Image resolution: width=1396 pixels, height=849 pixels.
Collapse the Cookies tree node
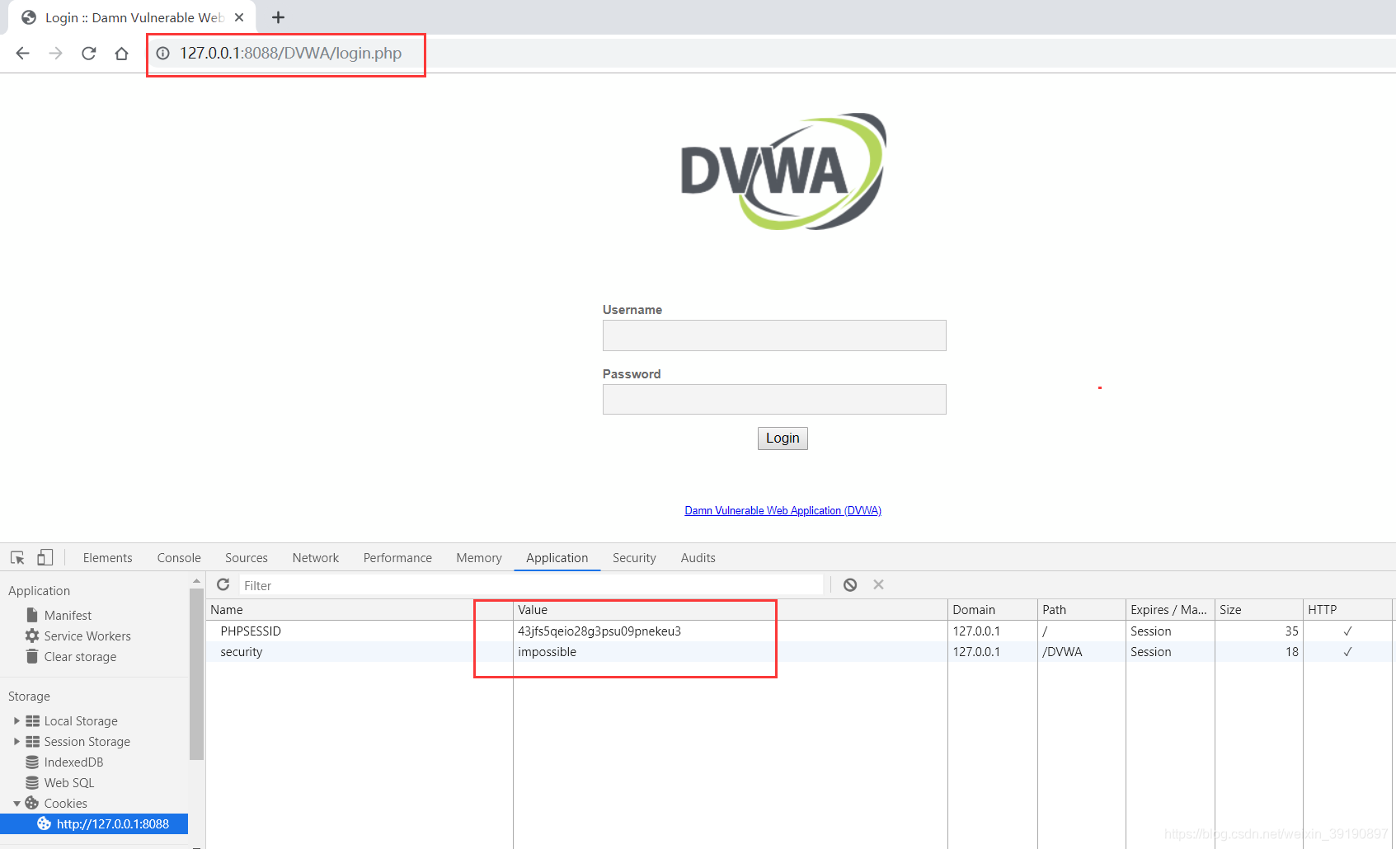click(x=16, y=803)
